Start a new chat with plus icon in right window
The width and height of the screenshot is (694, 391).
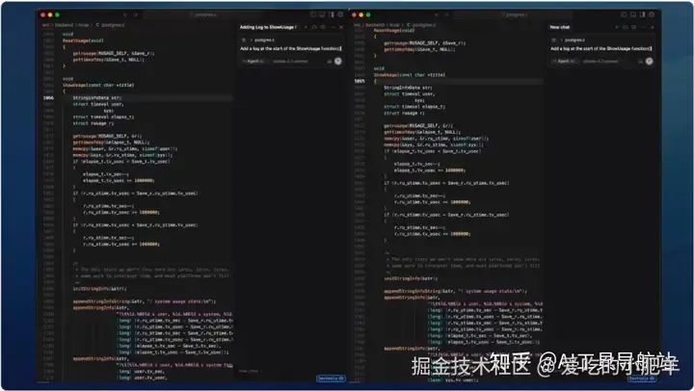[617, 27]
